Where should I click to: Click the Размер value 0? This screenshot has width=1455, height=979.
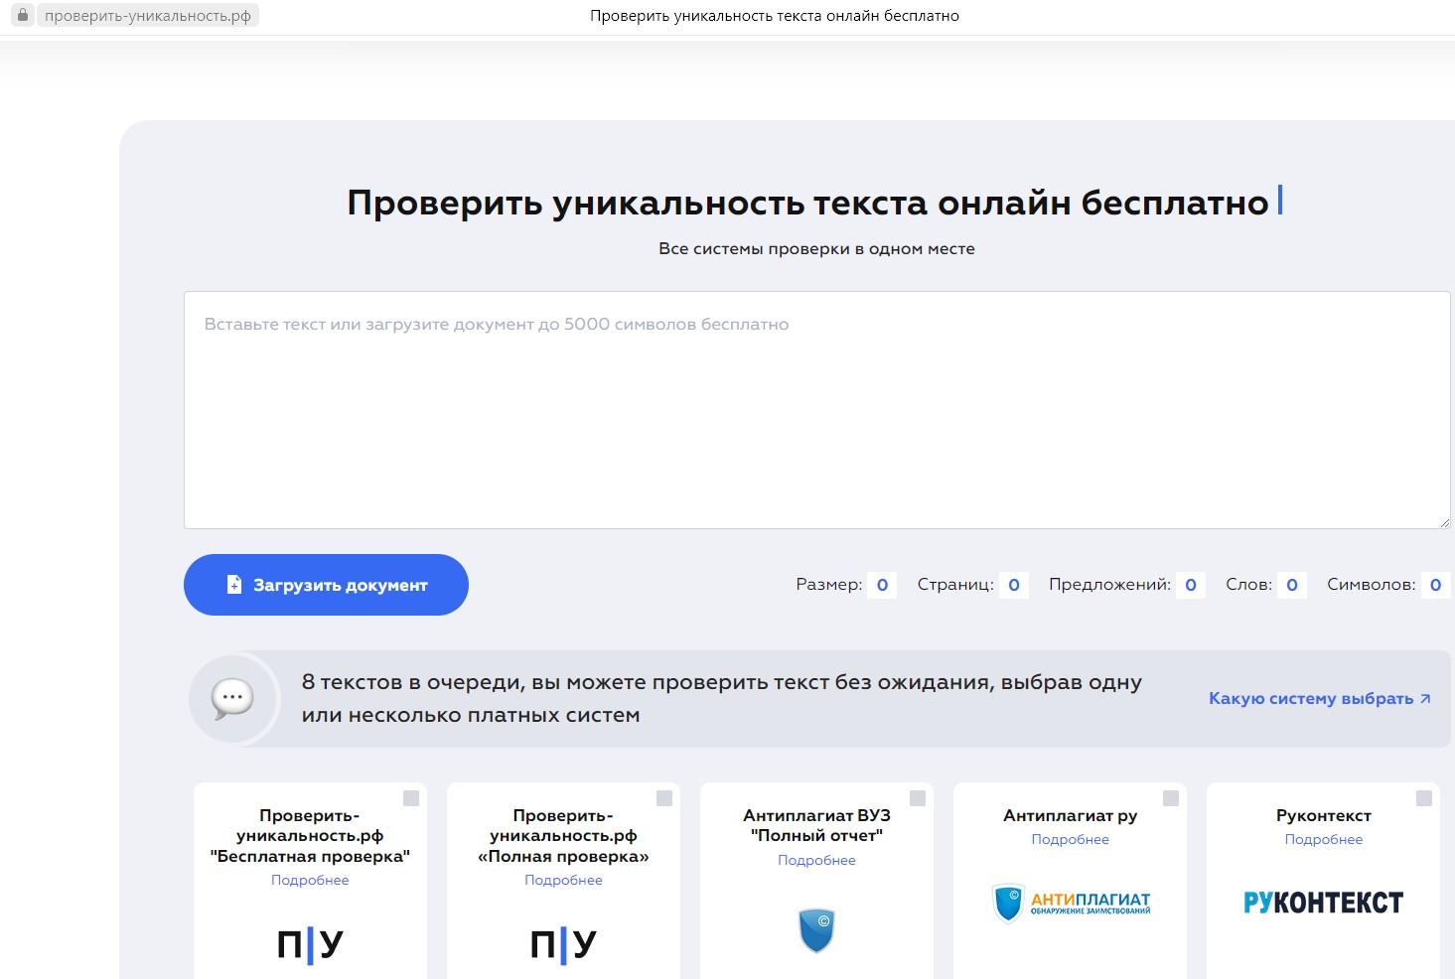[x=882, y=585]
